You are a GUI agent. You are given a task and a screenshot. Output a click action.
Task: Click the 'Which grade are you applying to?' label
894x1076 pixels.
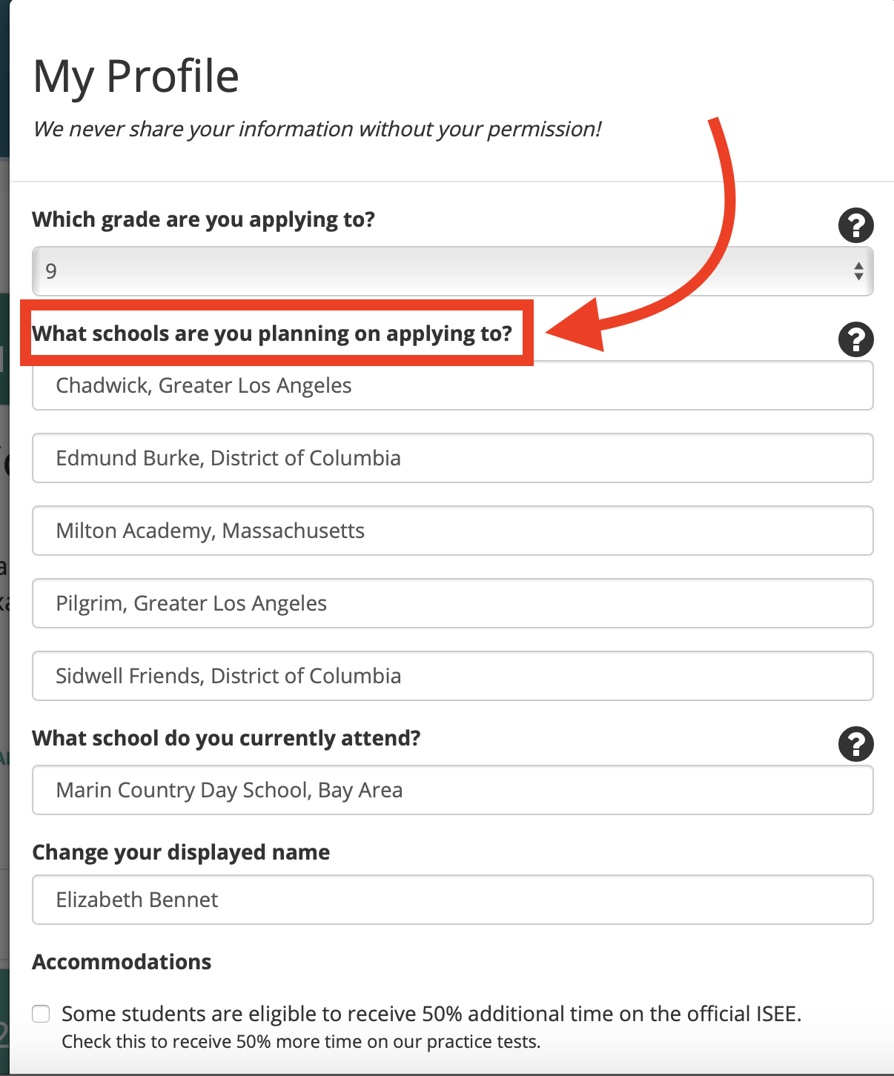pyautogui.click(x=204, y=219)
